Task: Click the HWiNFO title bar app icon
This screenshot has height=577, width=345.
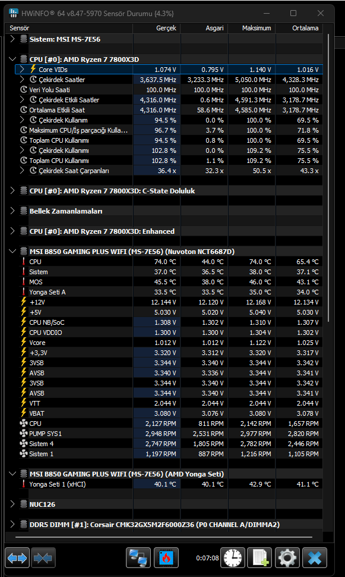Action: 13,13
